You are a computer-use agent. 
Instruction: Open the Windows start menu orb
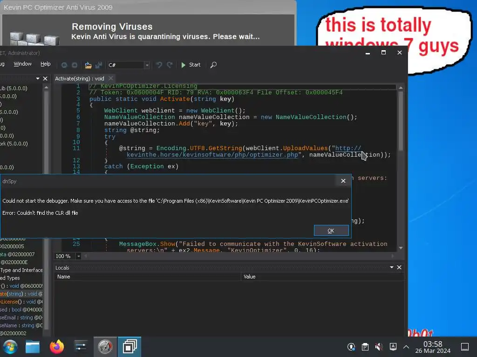(x=10, y=347)
